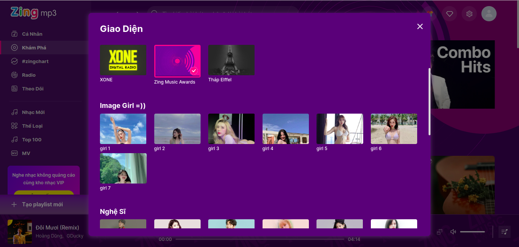Select the Zing Music Awards theme
Viewport: 519px width, 247px height.
coord(177,61)
